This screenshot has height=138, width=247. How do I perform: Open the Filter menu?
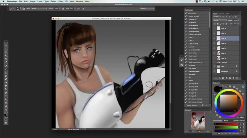tap(61, 1)
